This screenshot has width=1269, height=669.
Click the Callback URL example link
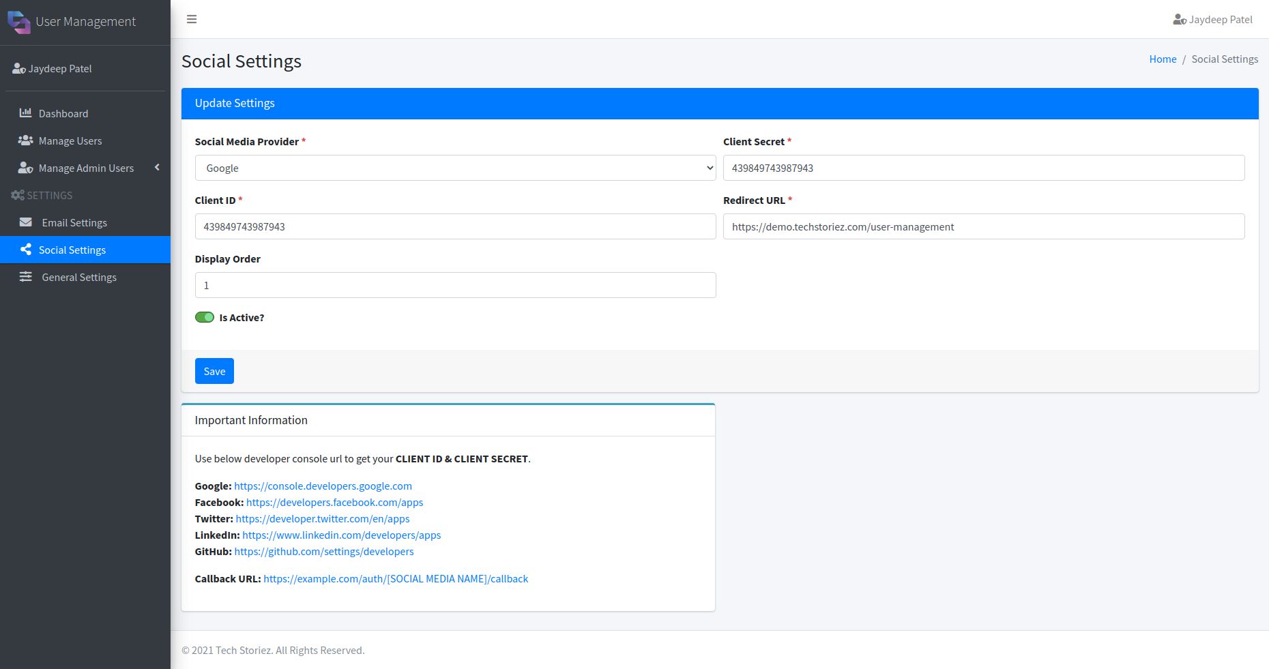[396, 579]
